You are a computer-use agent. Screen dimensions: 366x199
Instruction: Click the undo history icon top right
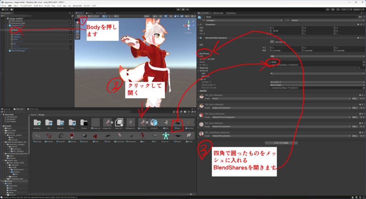pyautogui.click(x=333, y=10)
